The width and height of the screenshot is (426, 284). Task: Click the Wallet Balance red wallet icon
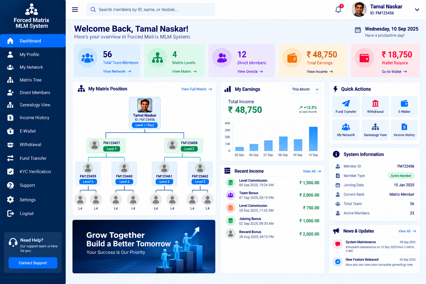click(364, 58)
